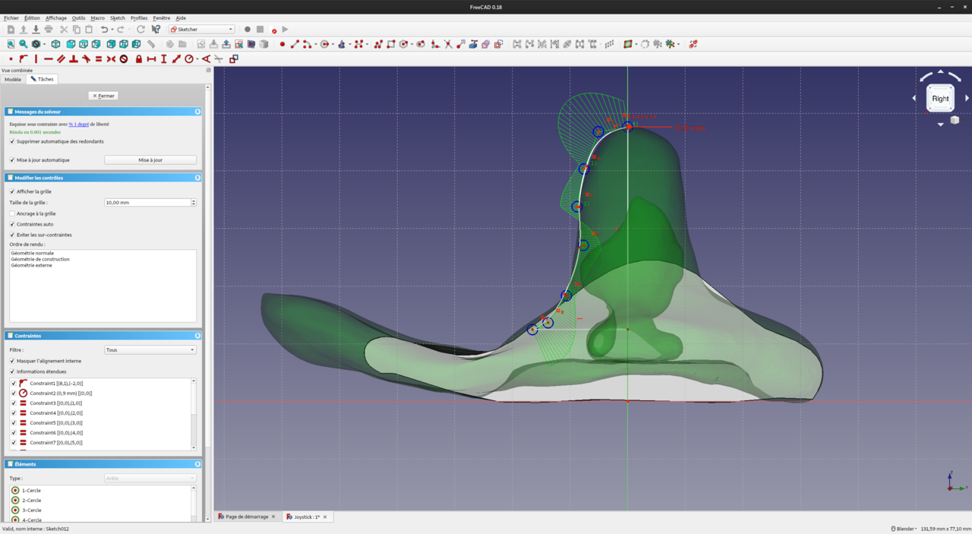Screen dimensions: 972x534
Task: Open the circle tool dropdown arrow
Action: (x=333, y=44)
